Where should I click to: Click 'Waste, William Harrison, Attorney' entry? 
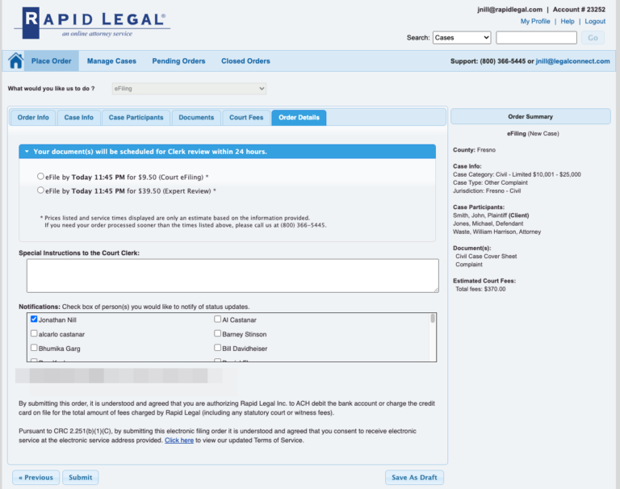[x=496, y=232]
